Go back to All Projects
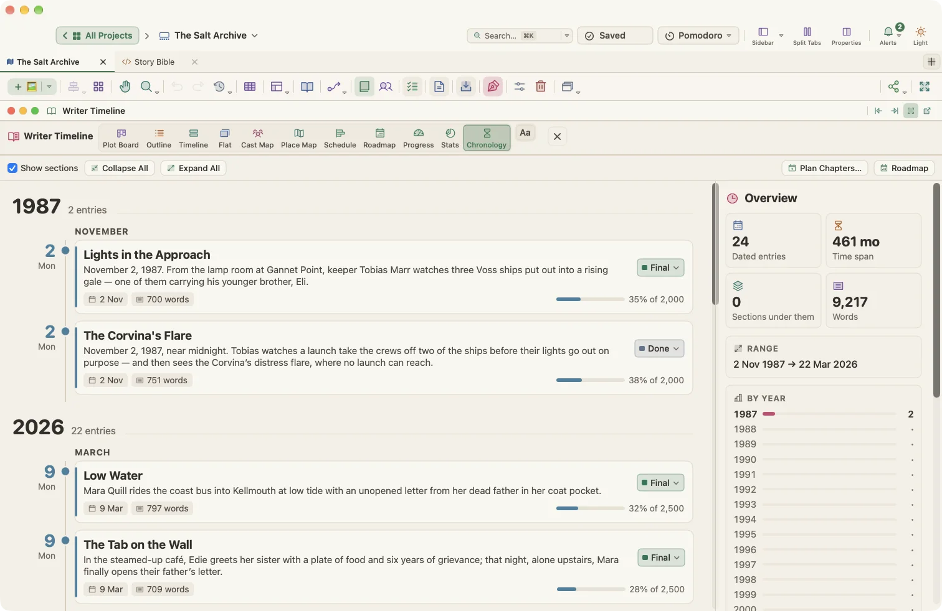 click(x=97, y=35)
